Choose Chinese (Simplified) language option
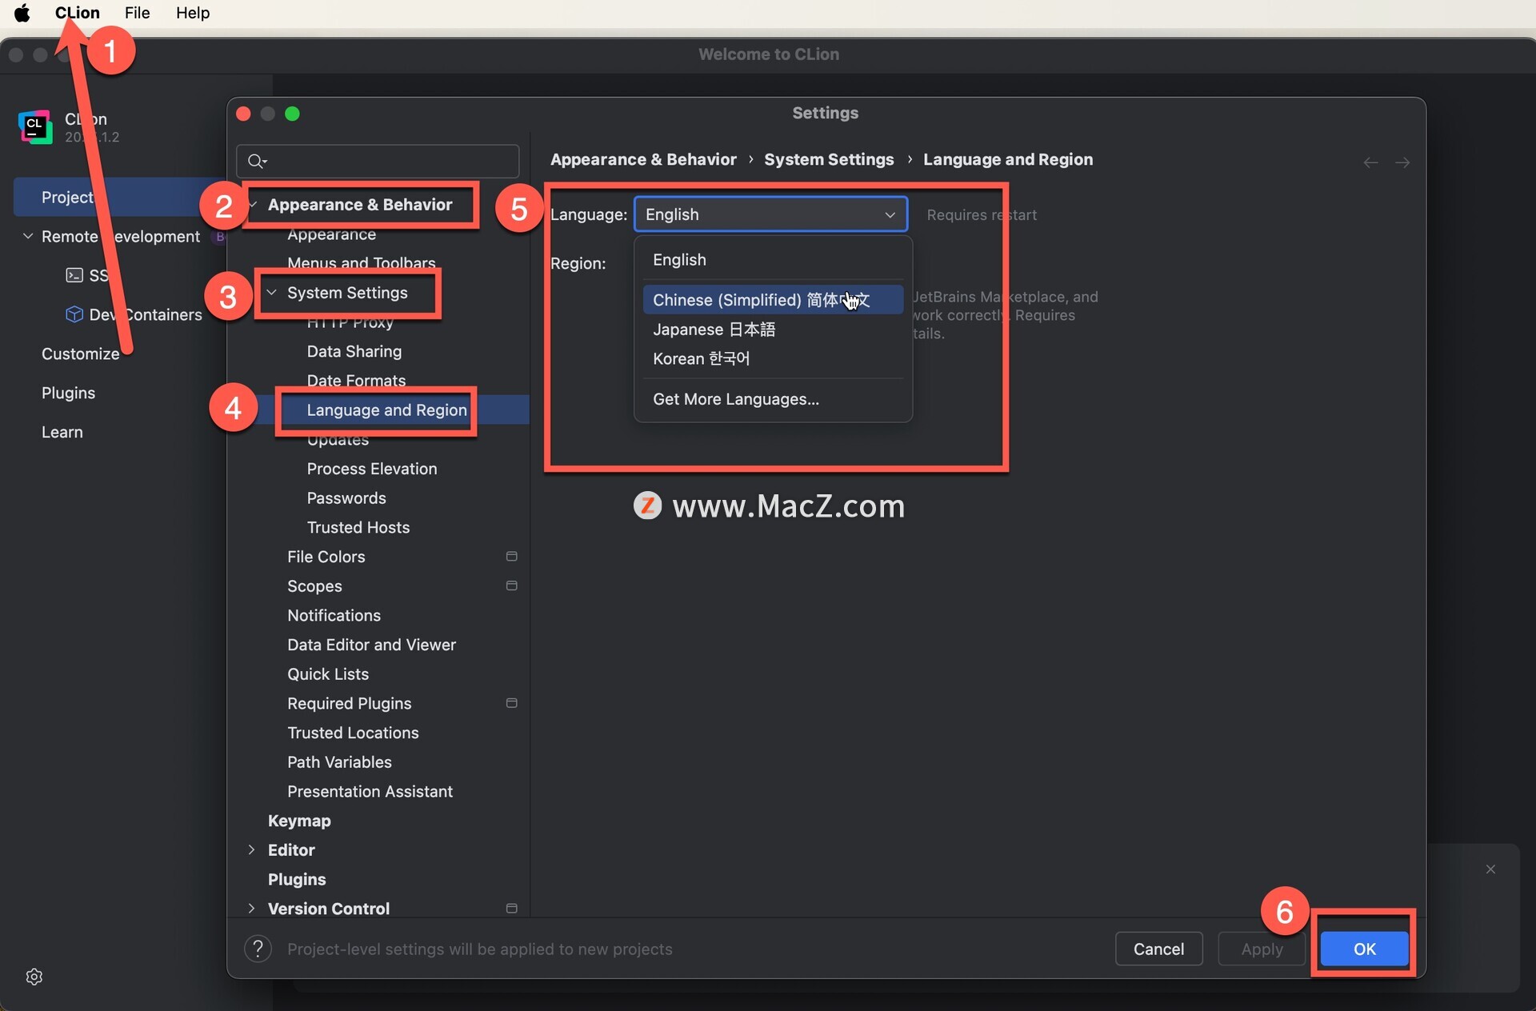Viewport: 1536px width, 1011px height. click(x=773, y=300)
